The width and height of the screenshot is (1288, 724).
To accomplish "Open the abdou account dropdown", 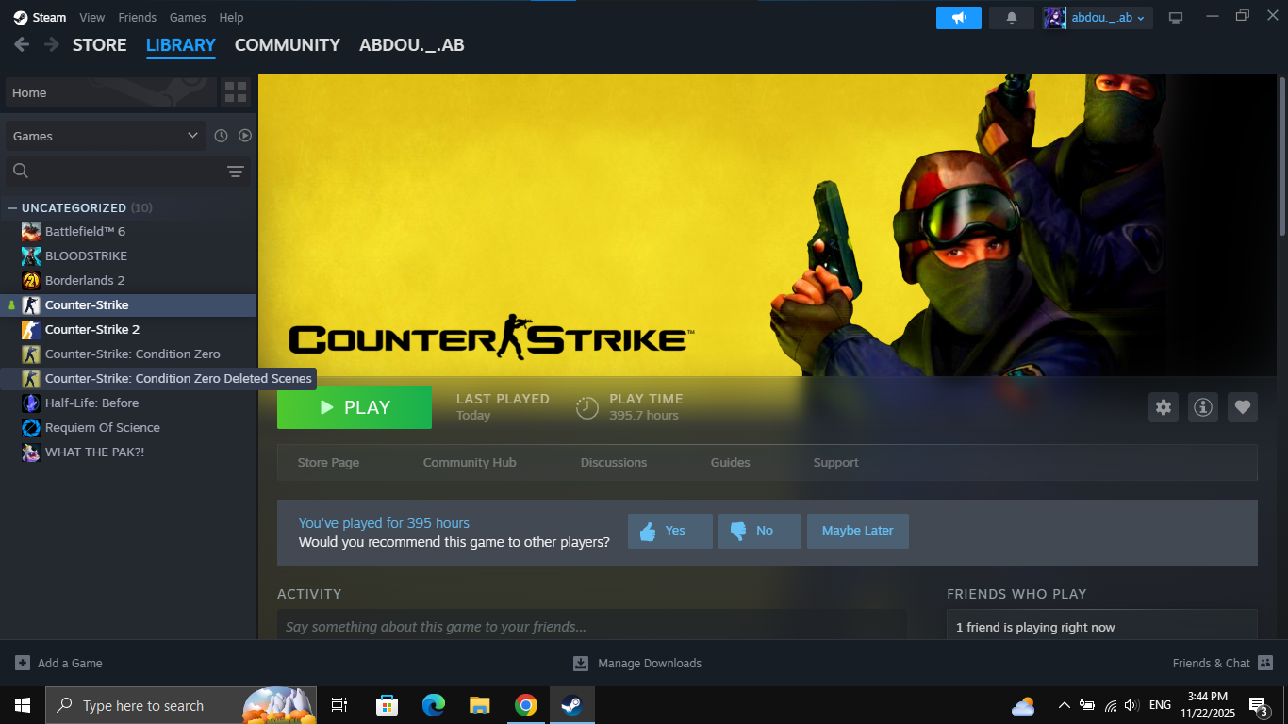I will (x=1098, y=18).
